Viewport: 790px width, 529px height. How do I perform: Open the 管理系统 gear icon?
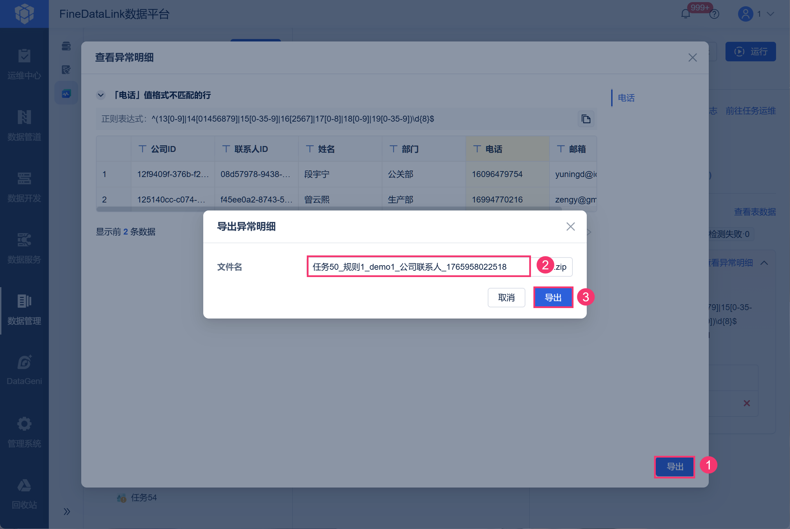[x=24, y=424]
